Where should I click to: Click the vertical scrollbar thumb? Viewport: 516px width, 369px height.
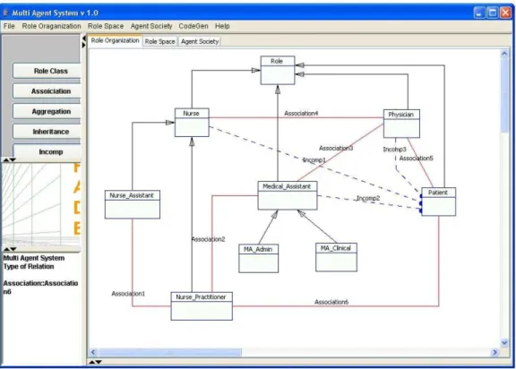click(x=504, y=95)
